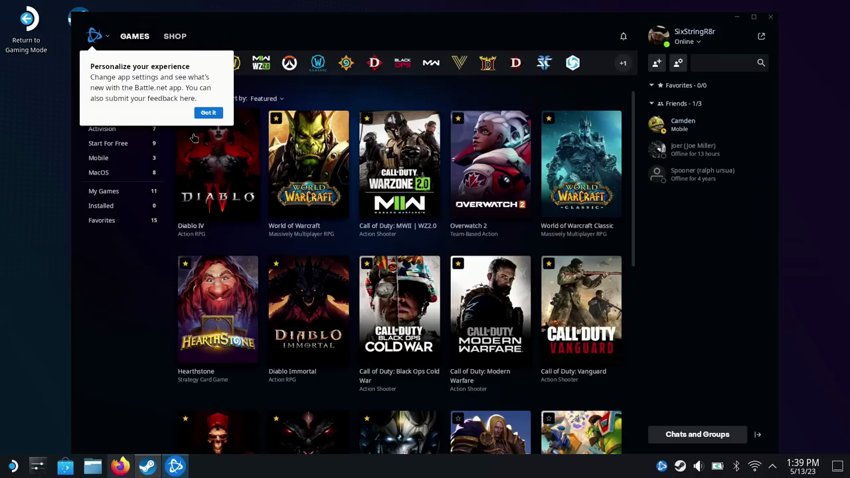Image resolution: width=850 pixels, height=478 pixels.
Task: Open volume control in system tray
Action: [x=699, y=466]
